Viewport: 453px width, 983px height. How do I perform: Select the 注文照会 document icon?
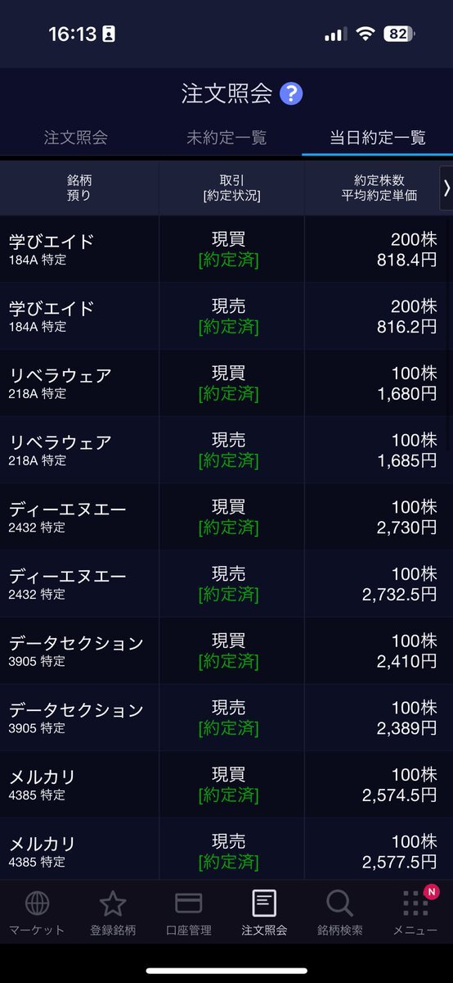[264, 904]
